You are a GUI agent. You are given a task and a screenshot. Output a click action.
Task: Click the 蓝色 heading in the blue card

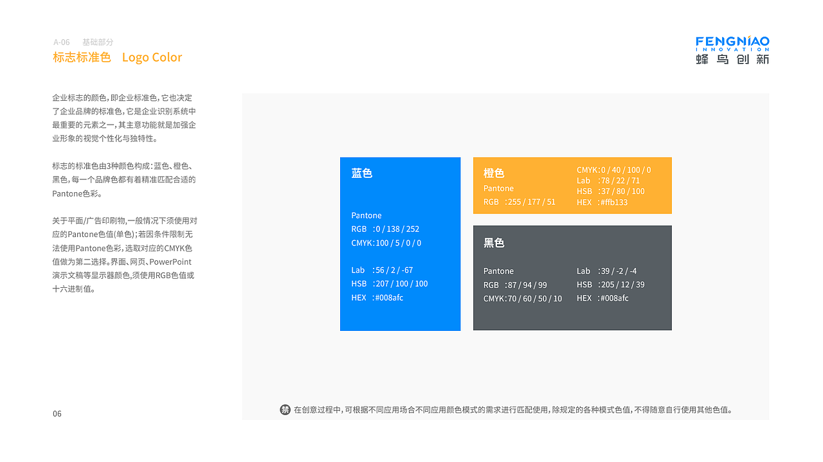click(x=362, y=173)
